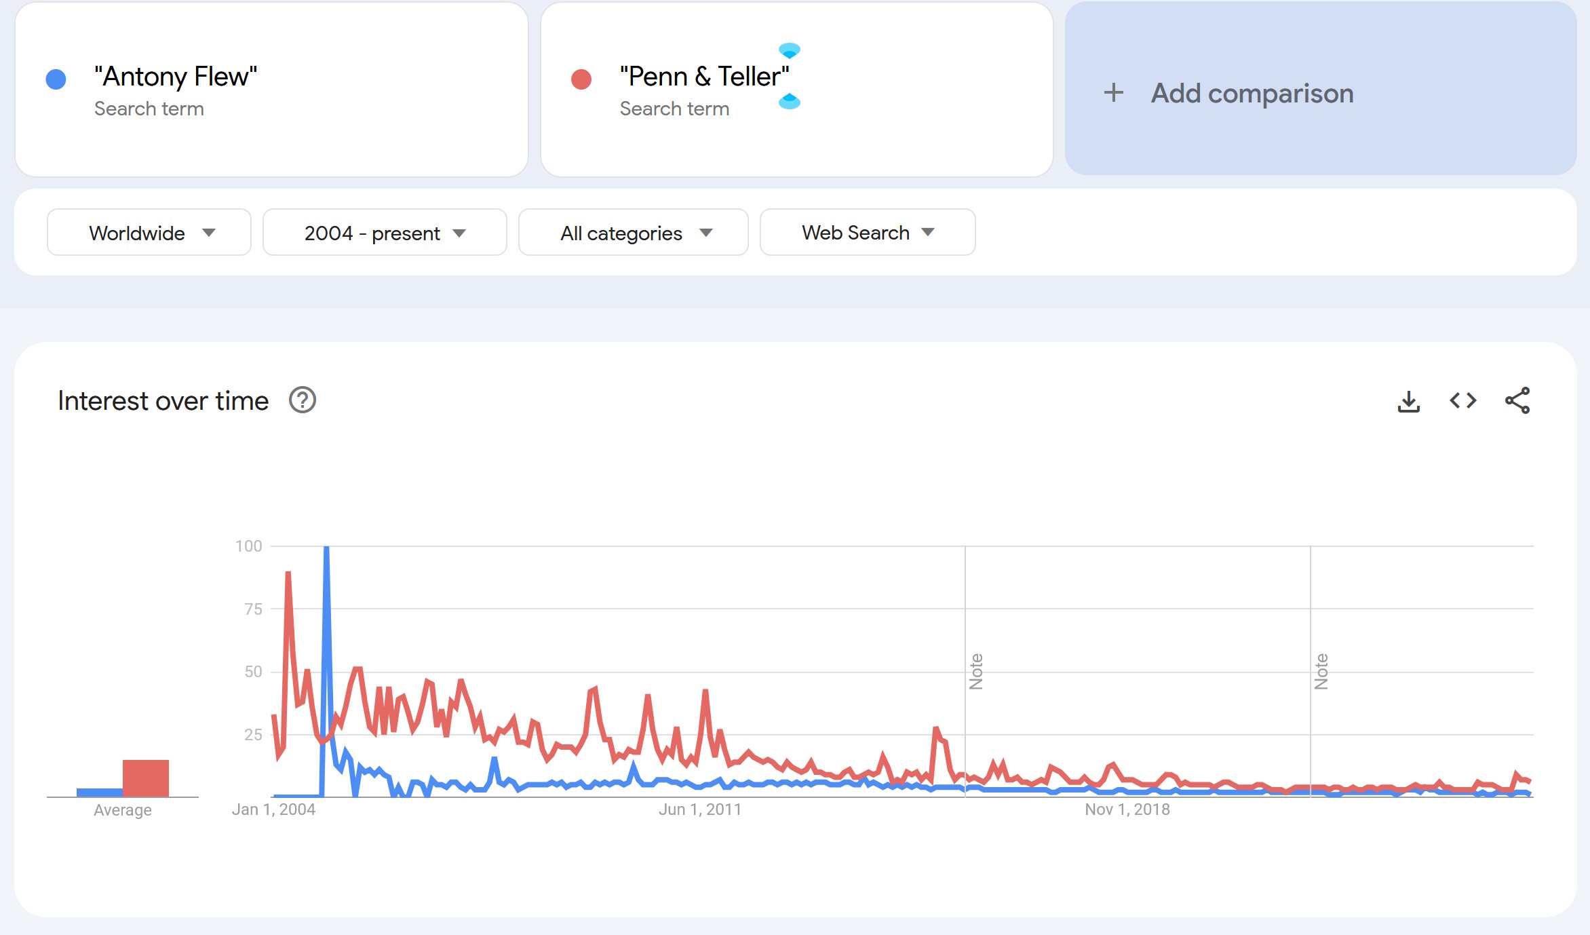Screen dimensions: 1590x935
Task: Click the blue Average bar
Action: coord(99,793)
